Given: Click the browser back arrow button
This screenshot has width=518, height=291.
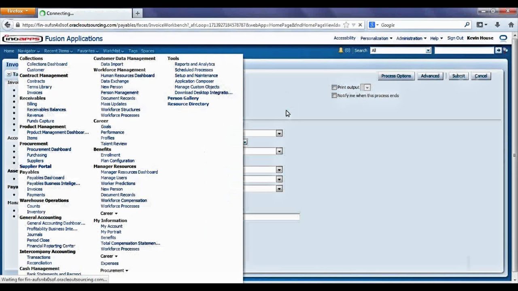Looking at the screenshot, I should [x=7, y=25].
